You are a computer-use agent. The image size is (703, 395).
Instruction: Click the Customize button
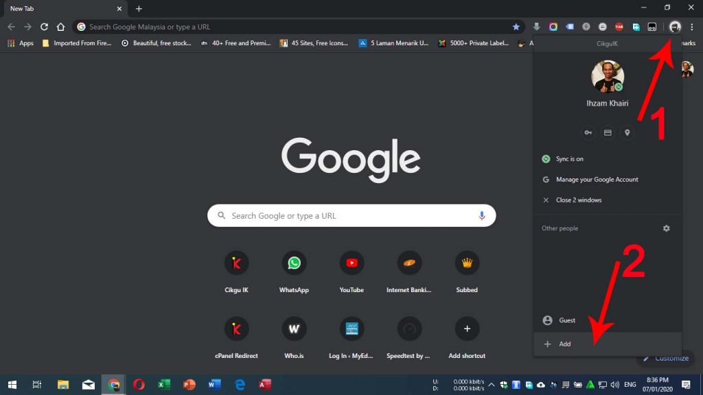[x=666, y=358]
